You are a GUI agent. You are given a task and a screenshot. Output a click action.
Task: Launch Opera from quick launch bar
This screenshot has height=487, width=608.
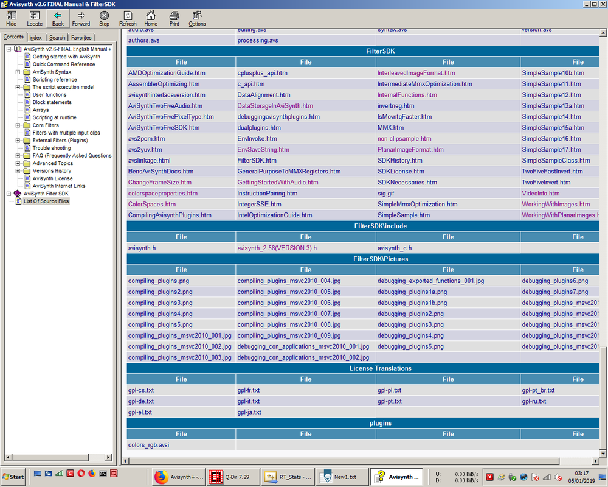[x=81, y=474]
